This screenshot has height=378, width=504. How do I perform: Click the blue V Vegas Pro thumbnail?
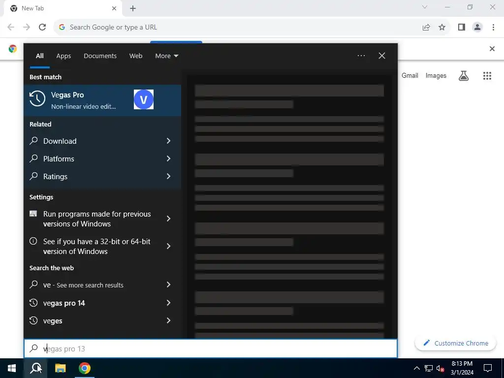[143, 99]
